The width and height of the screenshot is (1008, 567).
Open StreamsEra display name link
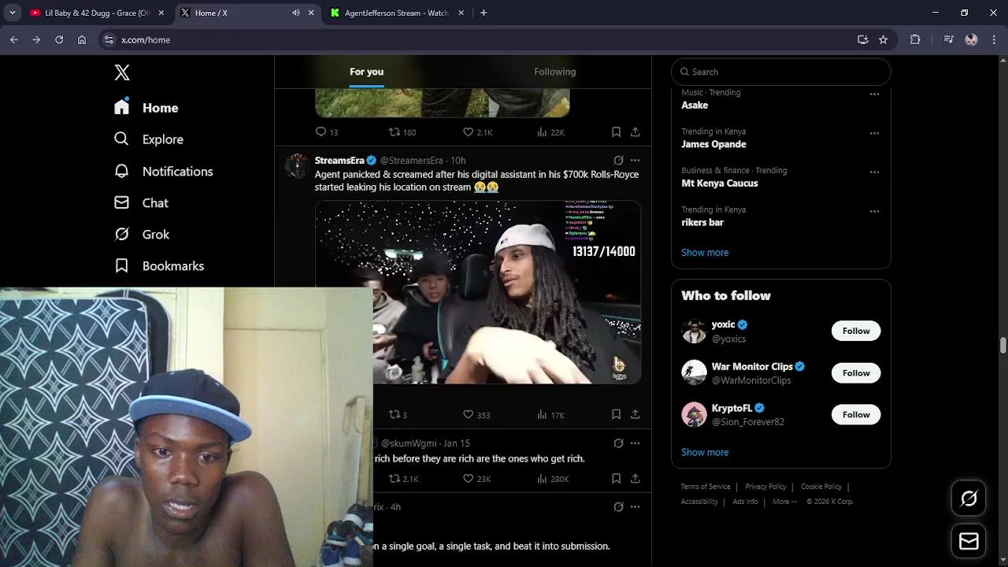(x=339, y=161)
